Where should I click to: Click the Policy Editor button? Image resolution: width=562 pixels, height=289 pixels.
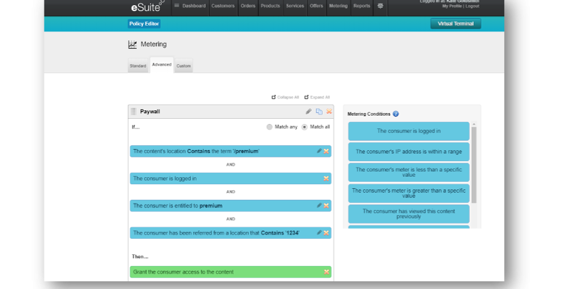coord(144,24)
